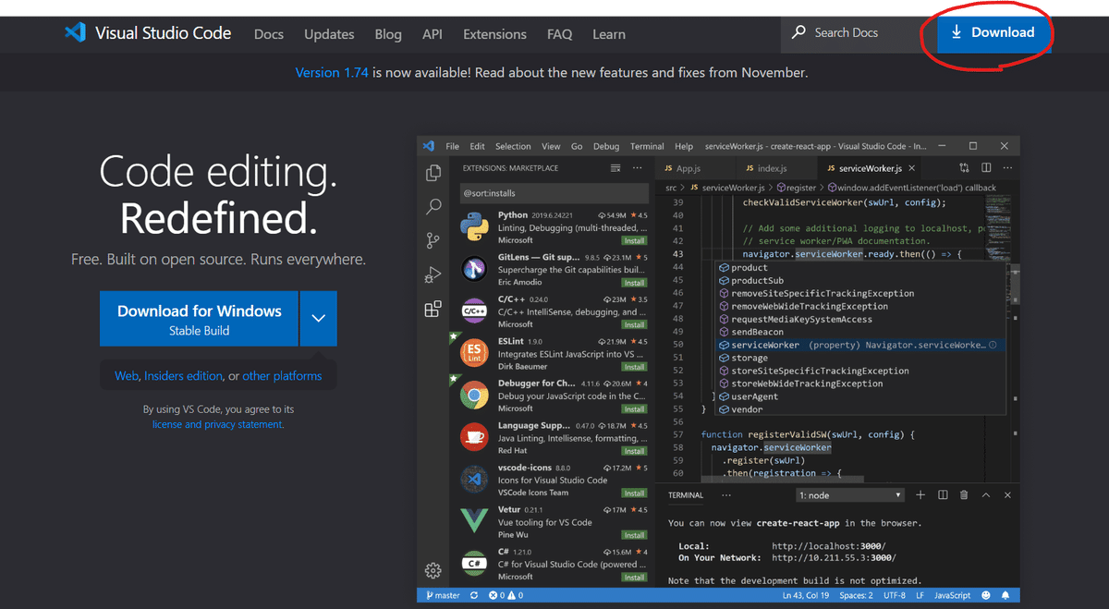Close the terminal panel with the X
Image resolution: width=1109 pixels, height=609 pixels.
1007,495
